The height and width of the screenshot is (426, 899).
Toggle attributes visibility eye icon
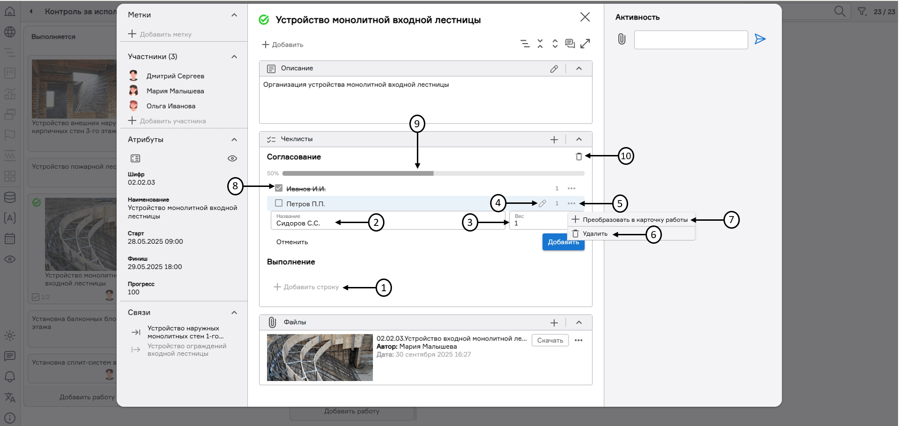pyautogui.click(x=232, y=159)
